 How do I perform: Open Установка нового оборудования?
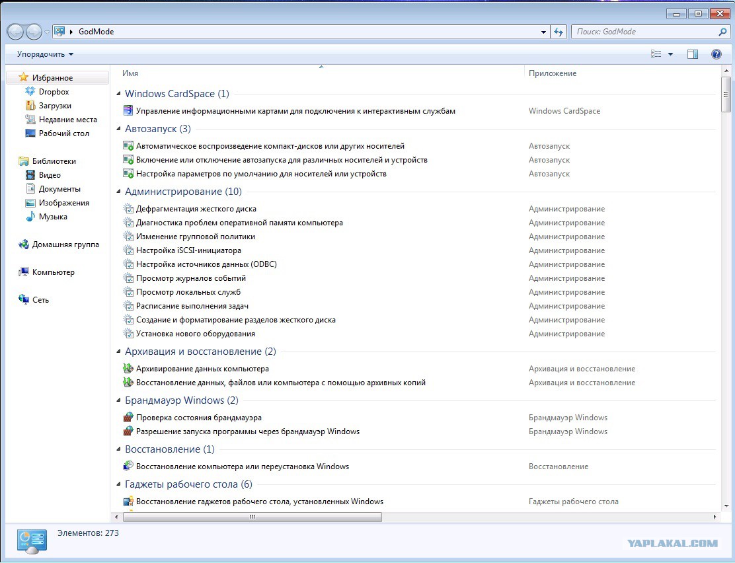tap(196, 333)
